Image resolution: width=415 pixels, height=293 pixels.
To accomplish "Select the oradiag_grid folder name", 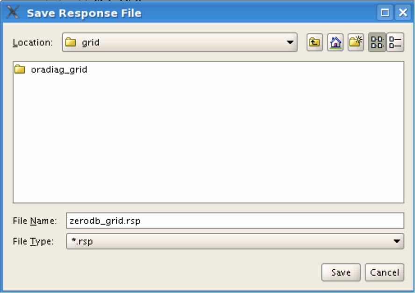I will tap(59, 70).
